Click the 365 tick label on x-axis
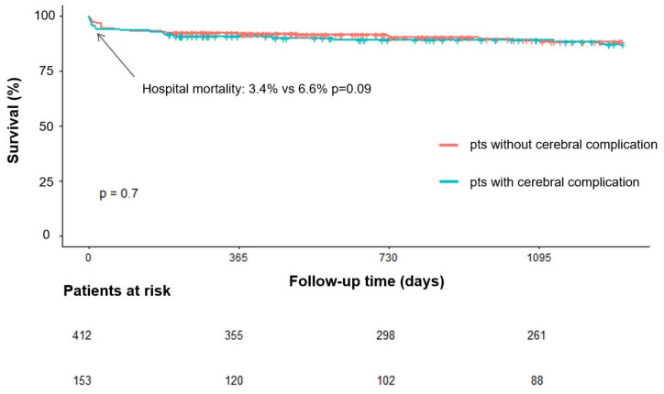This screenshot has width=664, height=394. [x=238, y=257]
